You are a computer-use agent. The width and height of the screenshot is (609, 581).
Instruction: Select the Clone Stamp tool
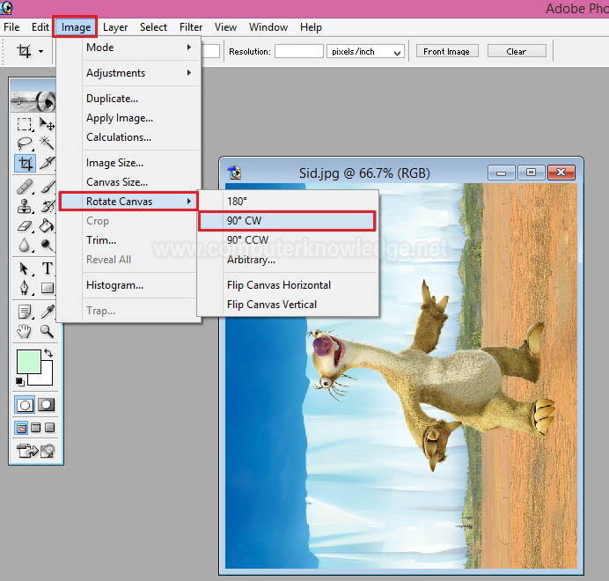[x=25, y=206]
